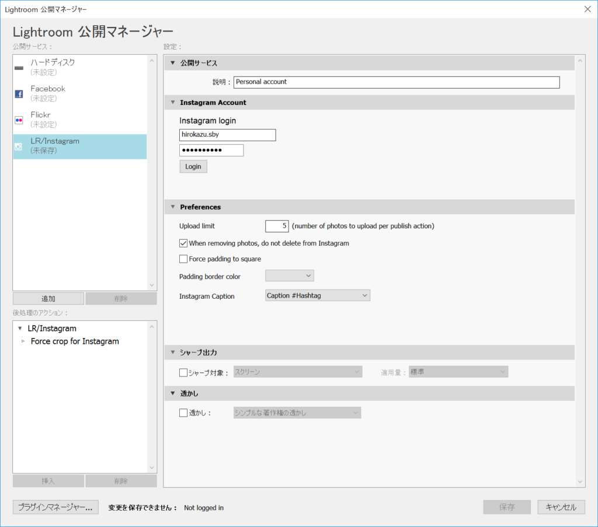Open the Instagram Caption dropdown

[318, 295]
